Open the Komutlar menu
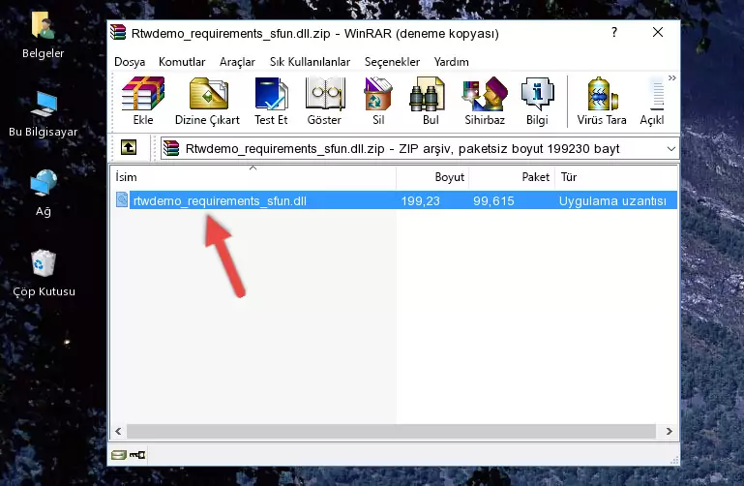The width and height of the screenshot is (744, 486). click(x=182, y=62)
